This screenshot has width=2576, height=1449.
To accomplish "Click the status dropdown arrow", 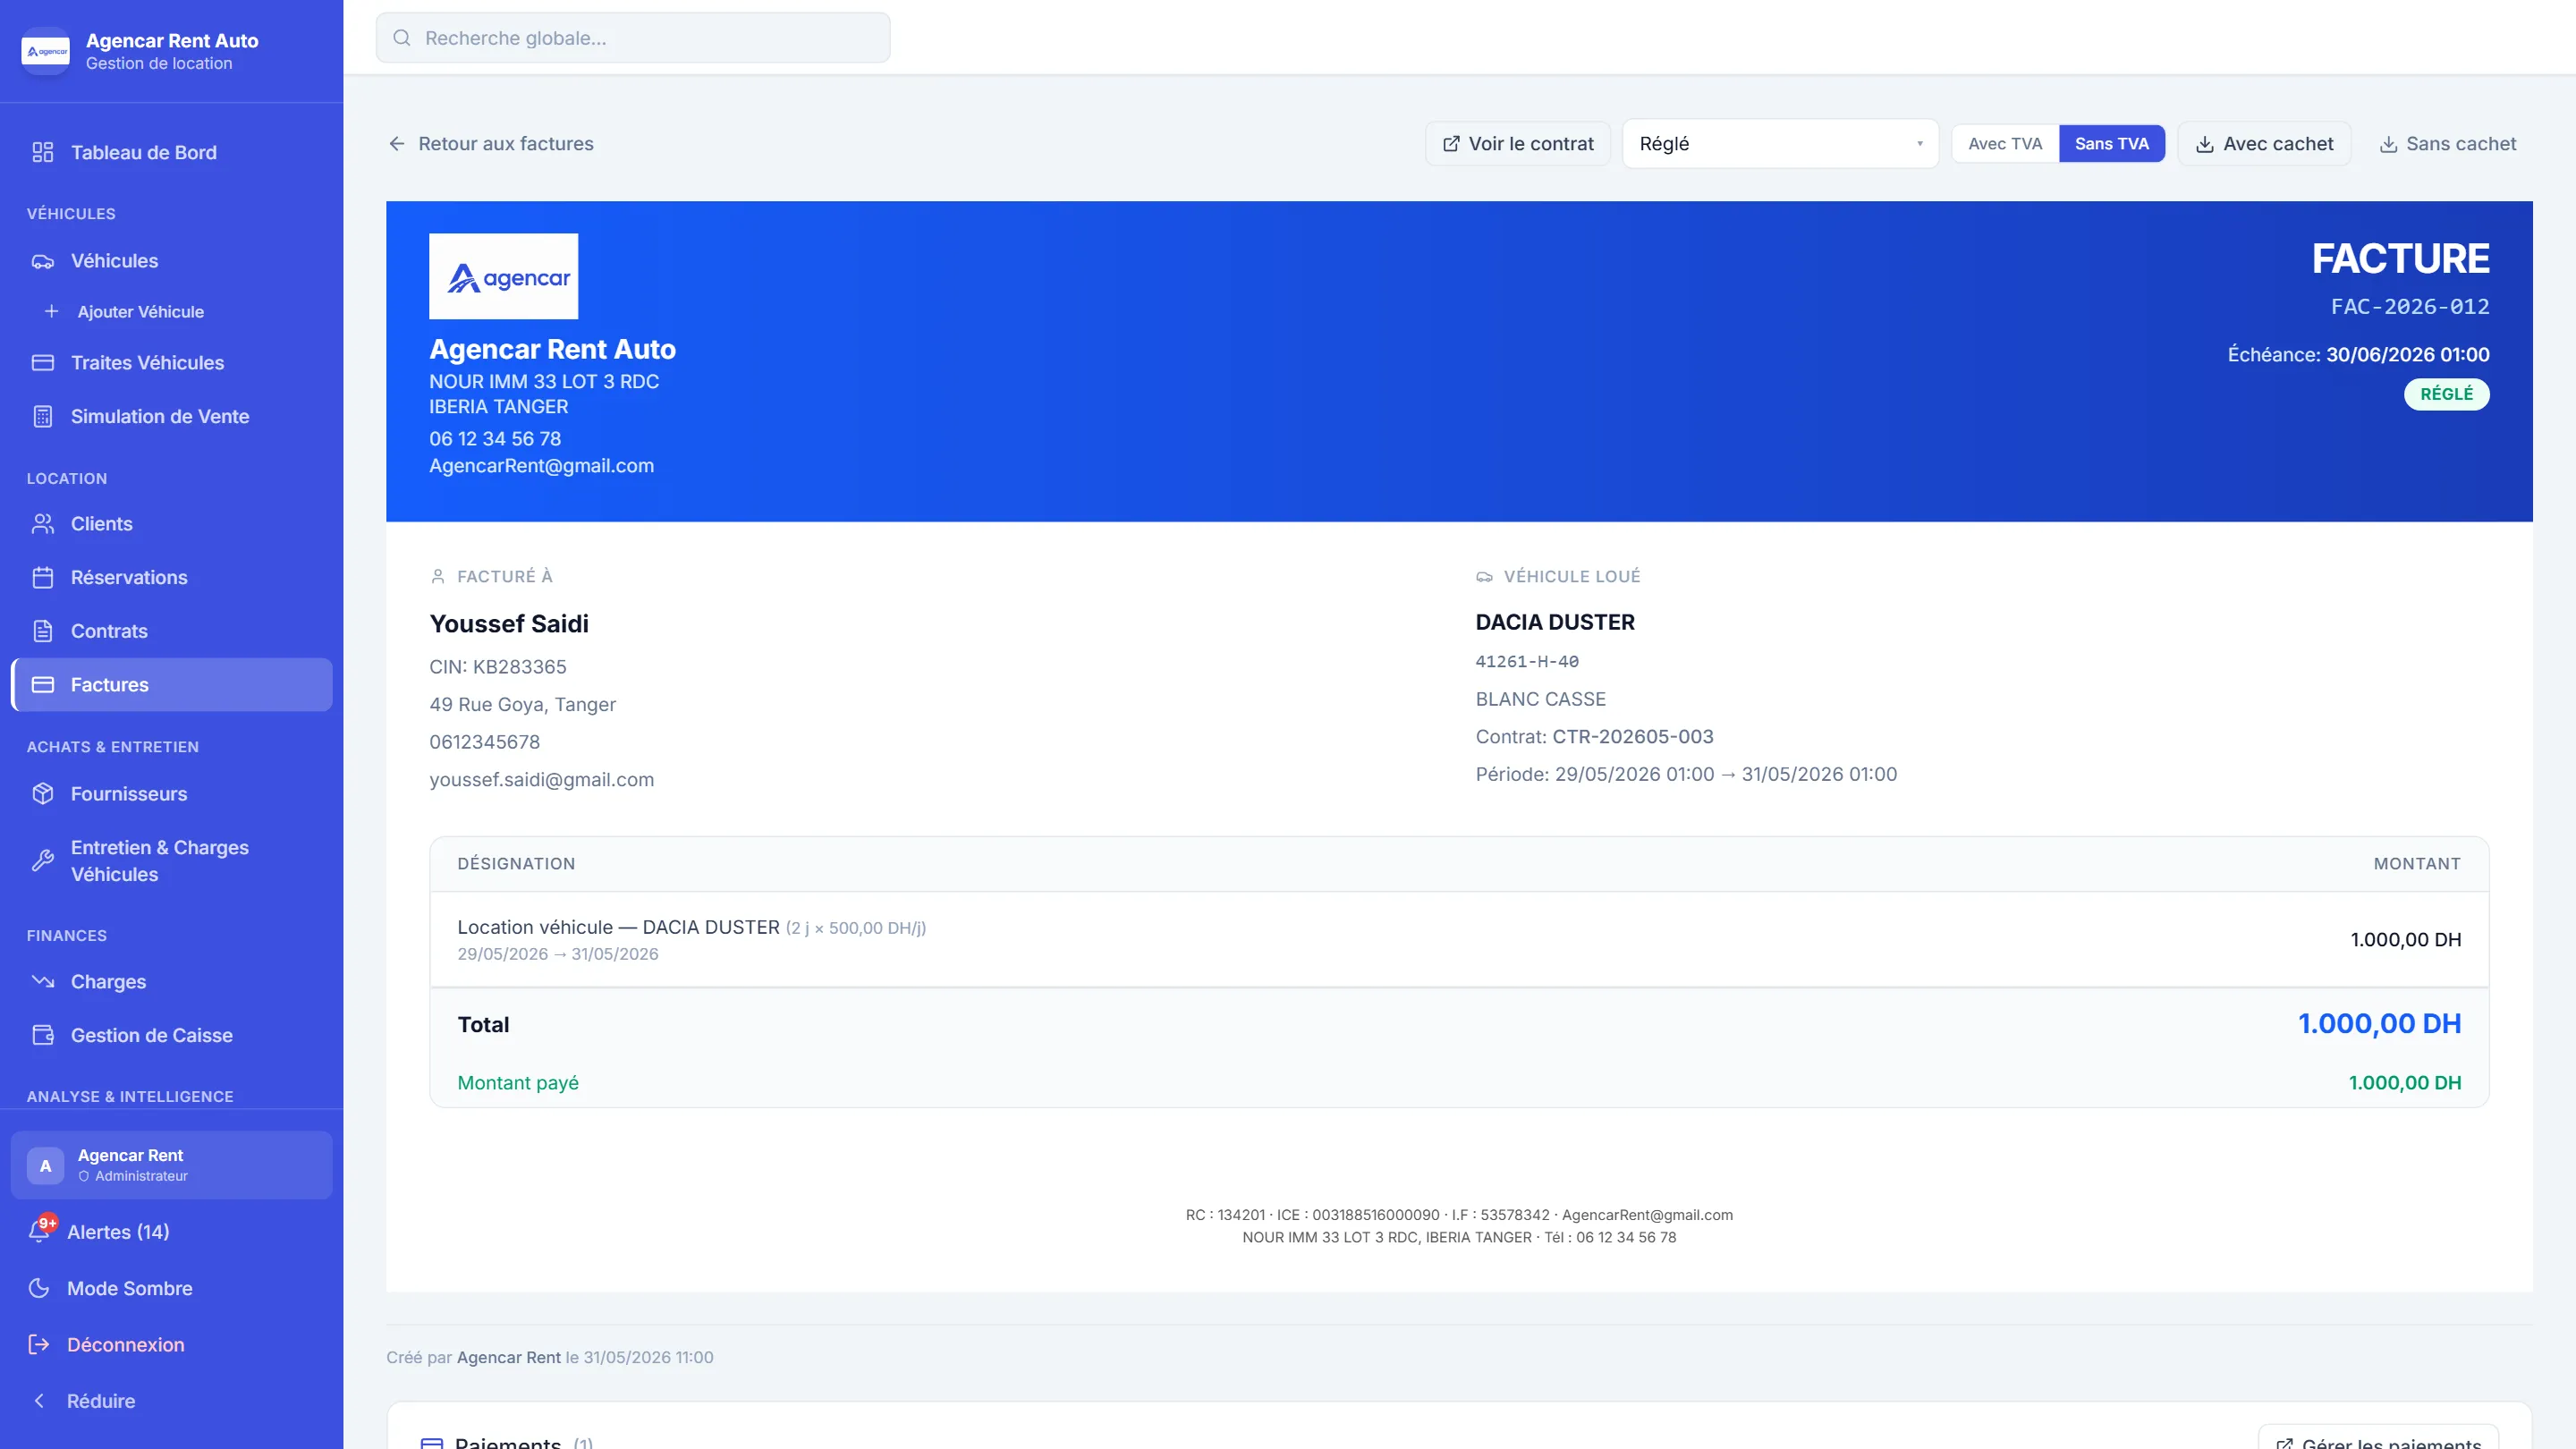I will click(x=1919, y=144).
